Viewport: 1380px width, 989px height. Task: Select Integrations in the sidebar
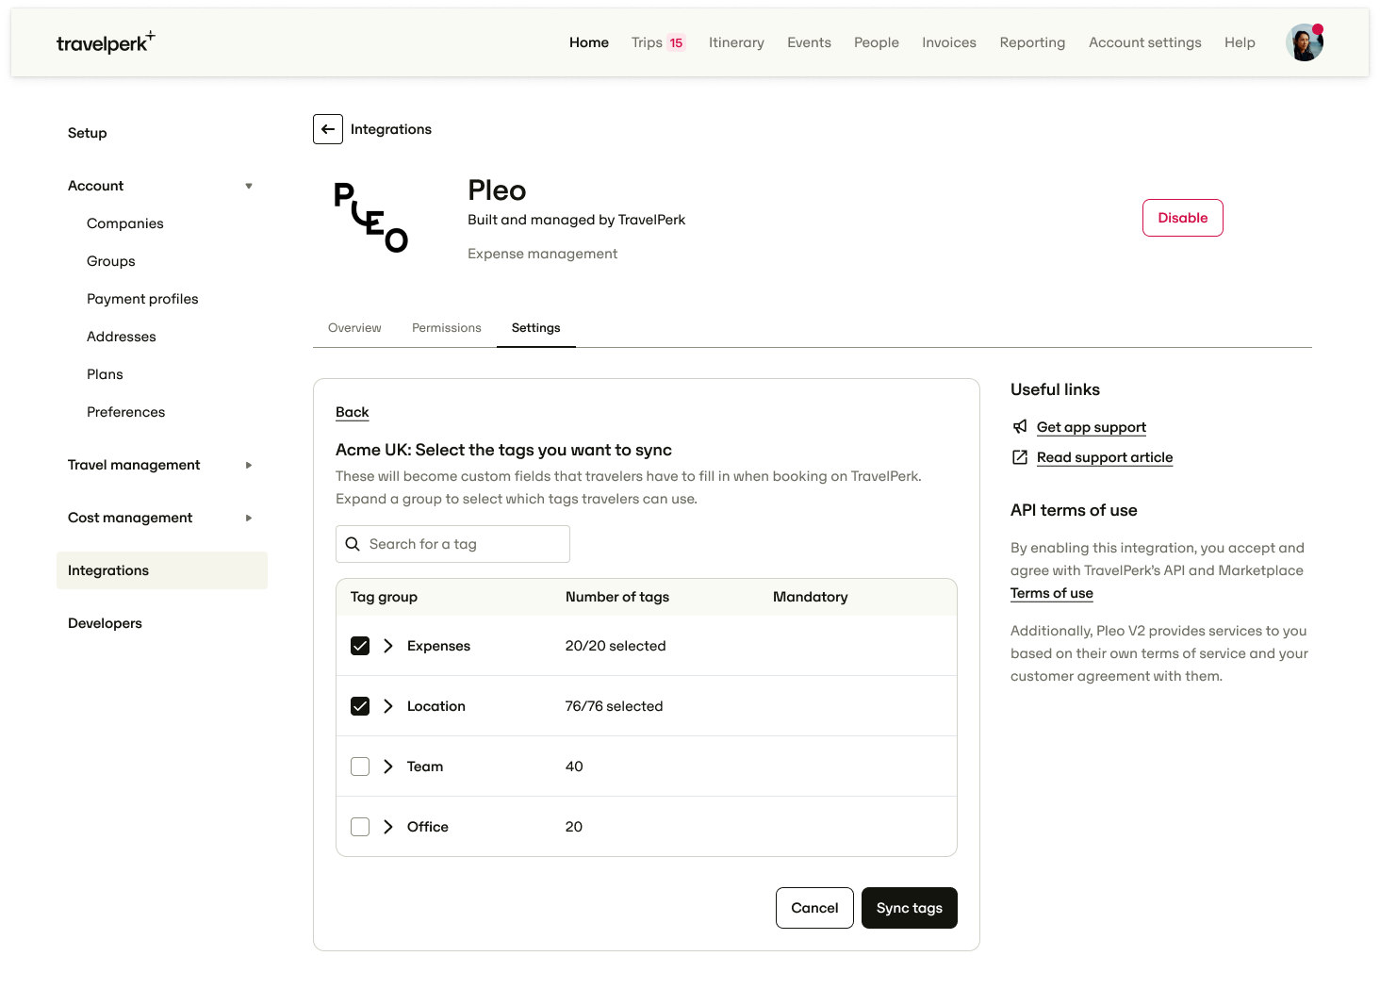point(162,570)
